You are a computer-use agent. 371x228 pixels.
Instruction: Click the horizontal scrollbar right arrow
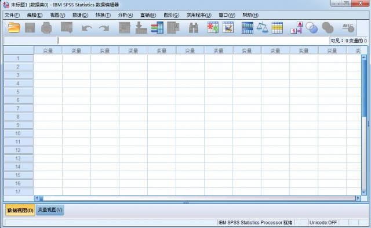click(358, 198)
